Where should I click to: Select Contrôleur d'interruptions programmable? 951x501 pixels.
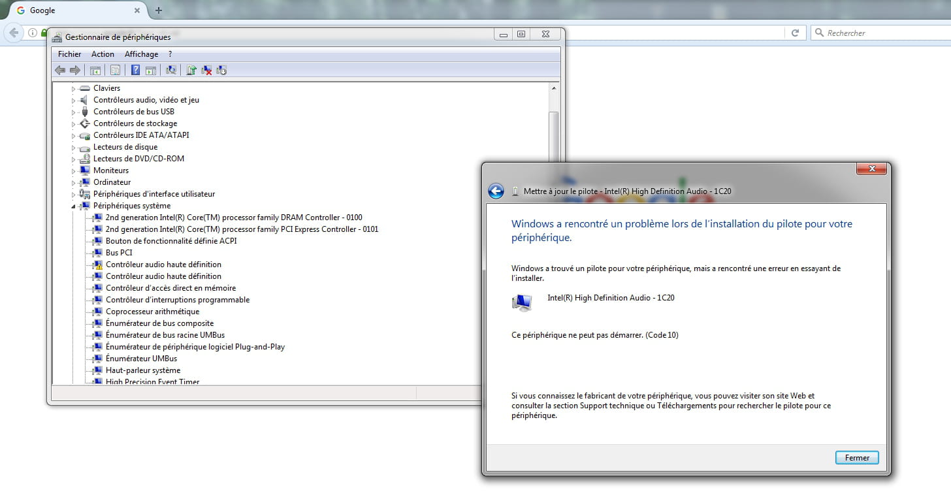click(178, 300)
